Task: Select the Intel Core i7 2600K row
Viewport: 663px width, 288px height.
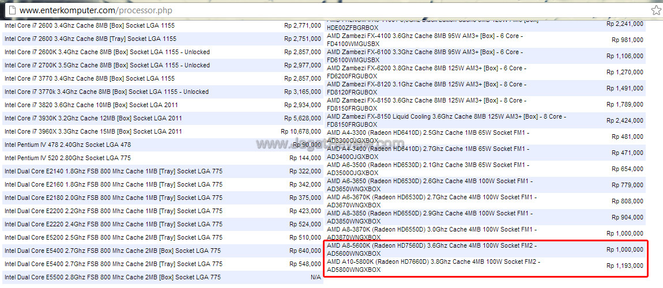Action: [107, 52]
